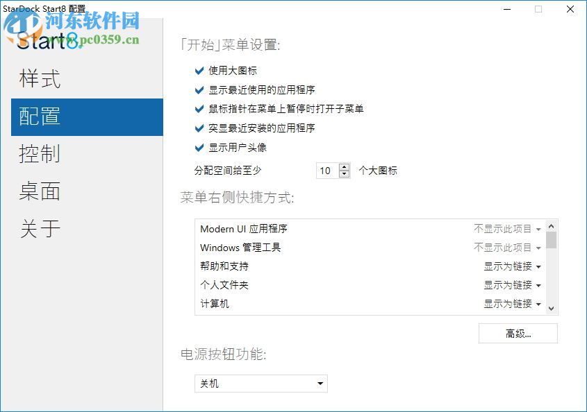This screenshot has width=587, height=412.
Task: Uncheck 显示最近使用的应用程序
Action: (x=198, y=89)
